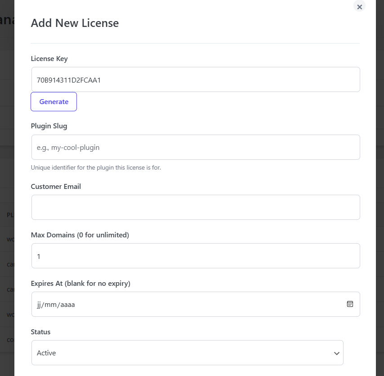Viewport: 384px width, 376px height.
Task: Click into the empty Customer Email field
Action: 196,207
